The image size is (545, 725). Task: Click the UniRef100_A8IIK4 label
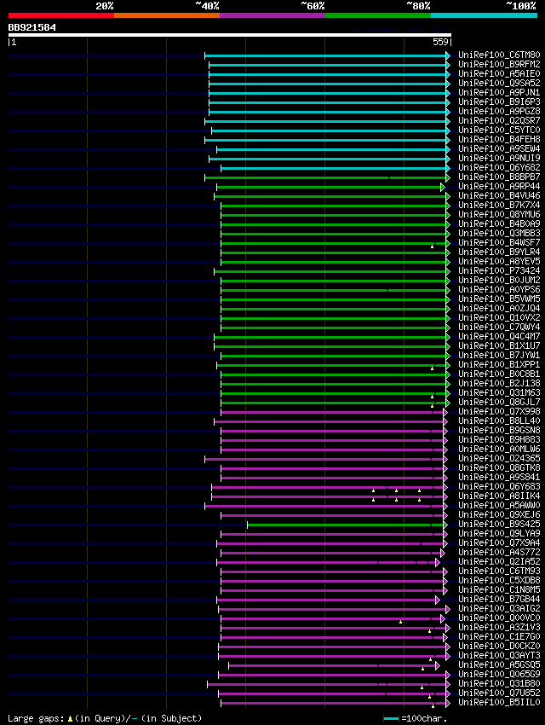[x=499, y=496]
